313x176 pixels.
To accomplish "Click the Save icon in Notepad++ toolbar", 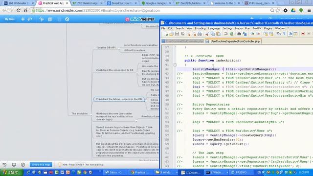I will 177,34.
